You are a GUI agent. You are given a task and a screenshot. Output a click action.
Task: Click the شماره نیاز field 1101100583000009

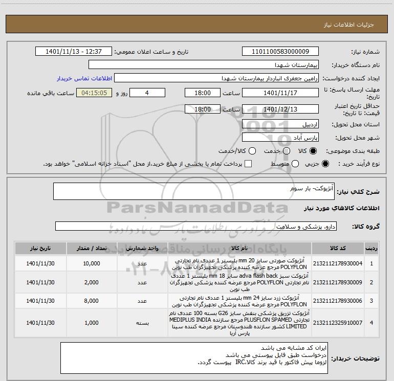coord(280,52)
